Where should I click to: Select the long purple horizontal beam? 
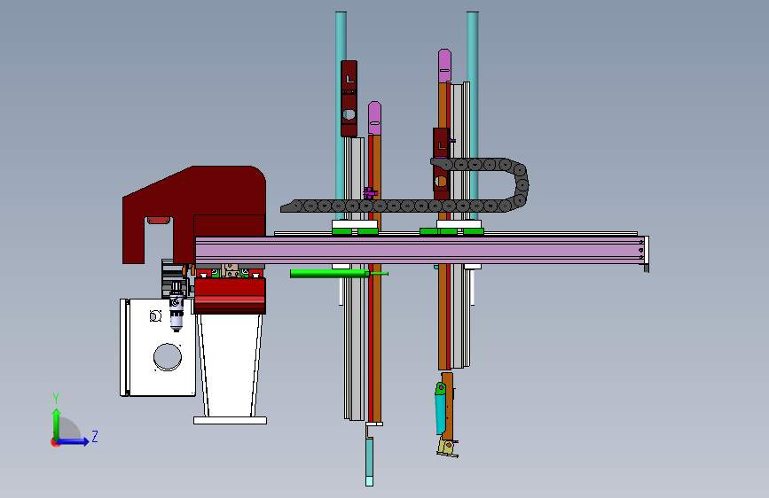point(420,251)
